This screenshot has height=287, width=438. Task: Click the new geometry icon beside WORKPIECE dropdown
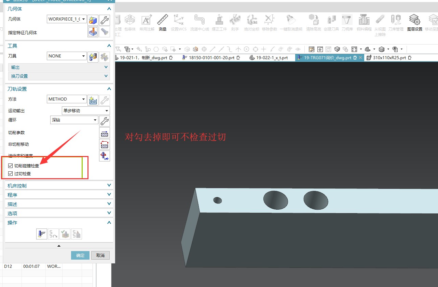[x=93, y=20]
